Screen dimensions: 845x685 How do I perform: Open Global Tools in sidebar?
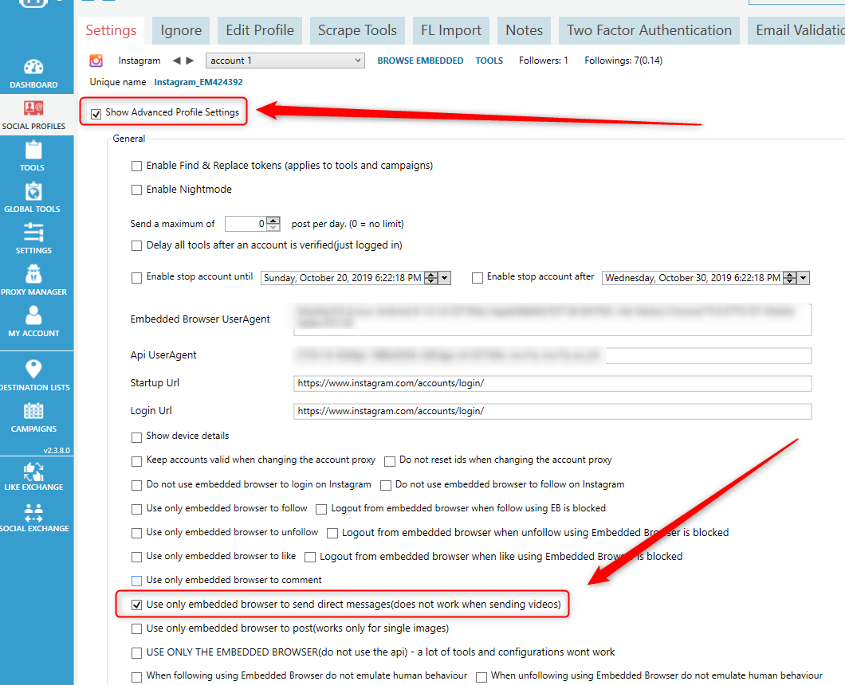click(x=33, y=198)
